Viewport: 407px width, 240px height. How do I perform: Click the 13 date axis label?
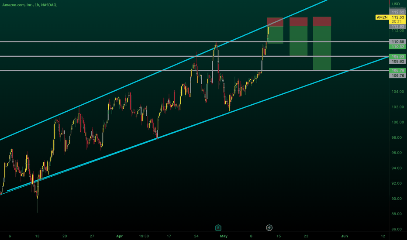pos(38,236)
